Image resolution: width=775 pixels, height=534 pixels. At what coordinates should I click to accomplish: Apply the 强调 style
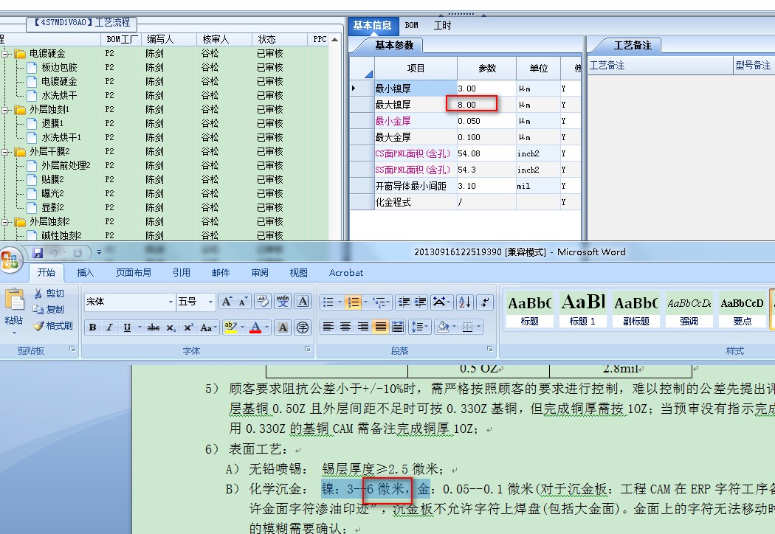click(689, 309)
